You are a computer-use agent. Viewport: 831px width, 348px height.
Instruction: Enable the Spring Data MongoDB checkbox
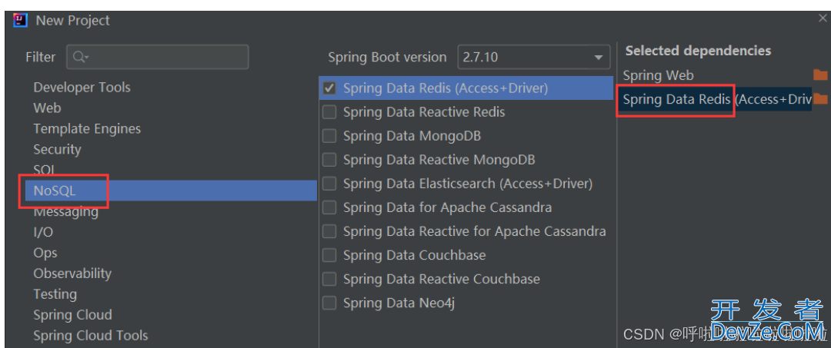pyautogui.click(x=329, y=136)
